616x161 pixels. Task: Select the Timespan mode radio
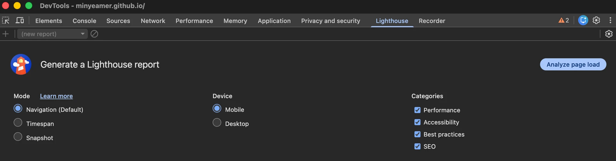18,123
